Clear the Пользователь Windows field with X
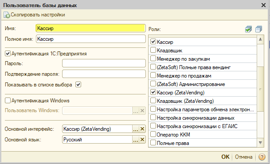 coord(142,110)
